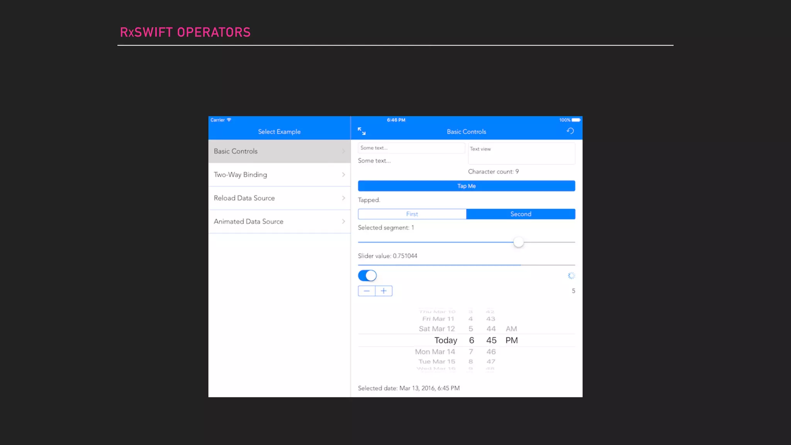This screenshot has height=445, width=791.
Task: Click the fullscreen expand arrows icon
Action: pyautogui.click(x=362, y=131)
